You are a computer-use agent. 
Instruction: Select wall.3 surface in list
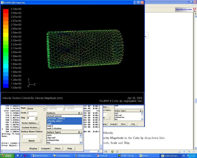click(x=64, y=126)
